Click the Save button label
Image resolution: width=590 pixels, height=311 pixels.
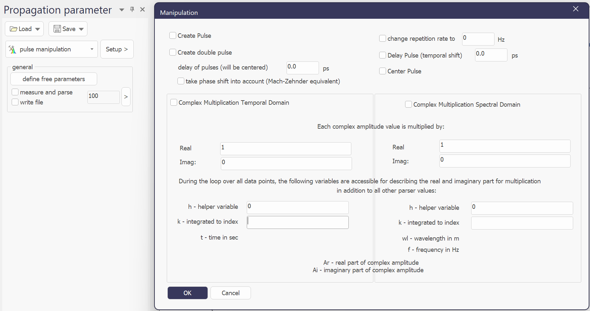click(69, 29)
